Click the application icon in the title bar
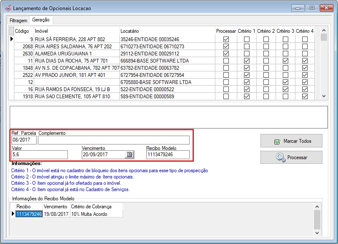 pos(7,8)
